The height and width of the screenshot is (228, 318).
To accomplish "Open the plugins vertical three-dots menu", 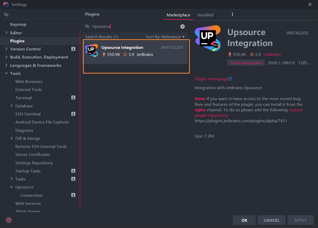I will click(x=232, y=15).
